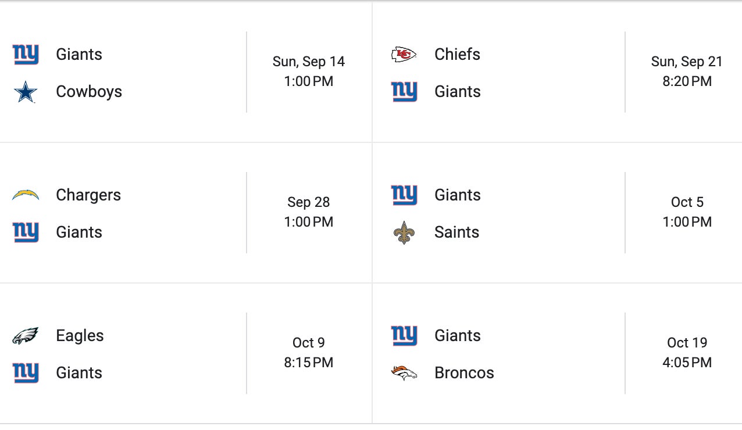This screenshot has width=742, height=430.
Task: Click the Chiefs arrowhead logo
Action: tap(404, 55)
